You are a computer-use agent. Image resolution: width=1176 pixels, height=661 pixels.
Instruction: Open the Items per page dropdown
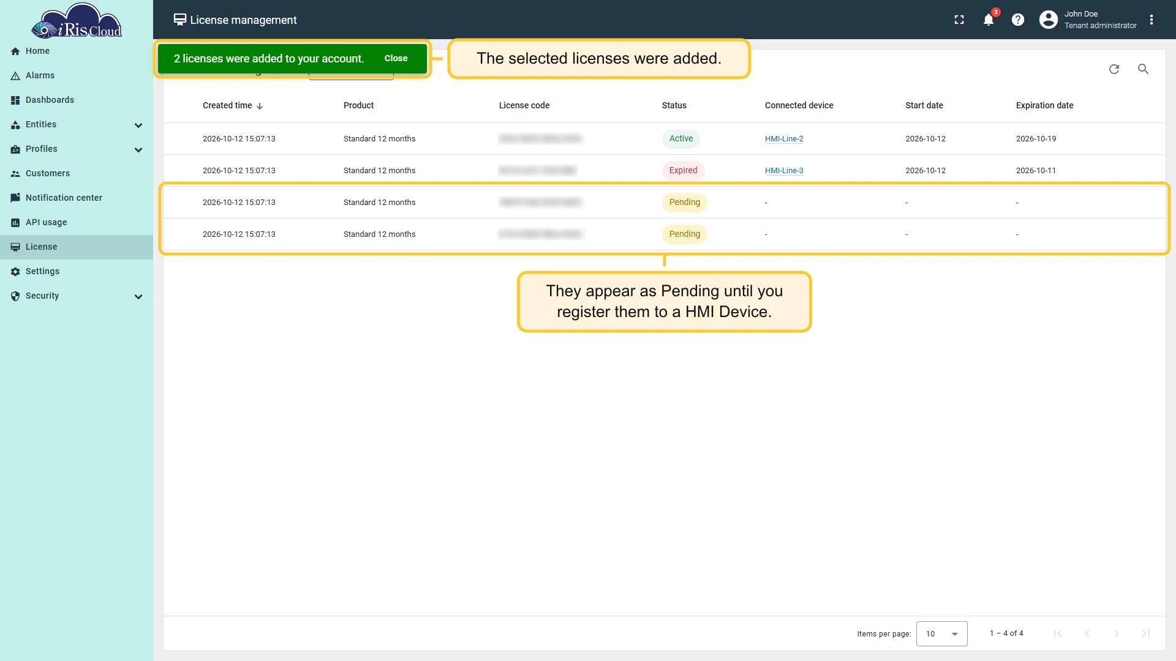pyautogui.click(x=941, y=633)
